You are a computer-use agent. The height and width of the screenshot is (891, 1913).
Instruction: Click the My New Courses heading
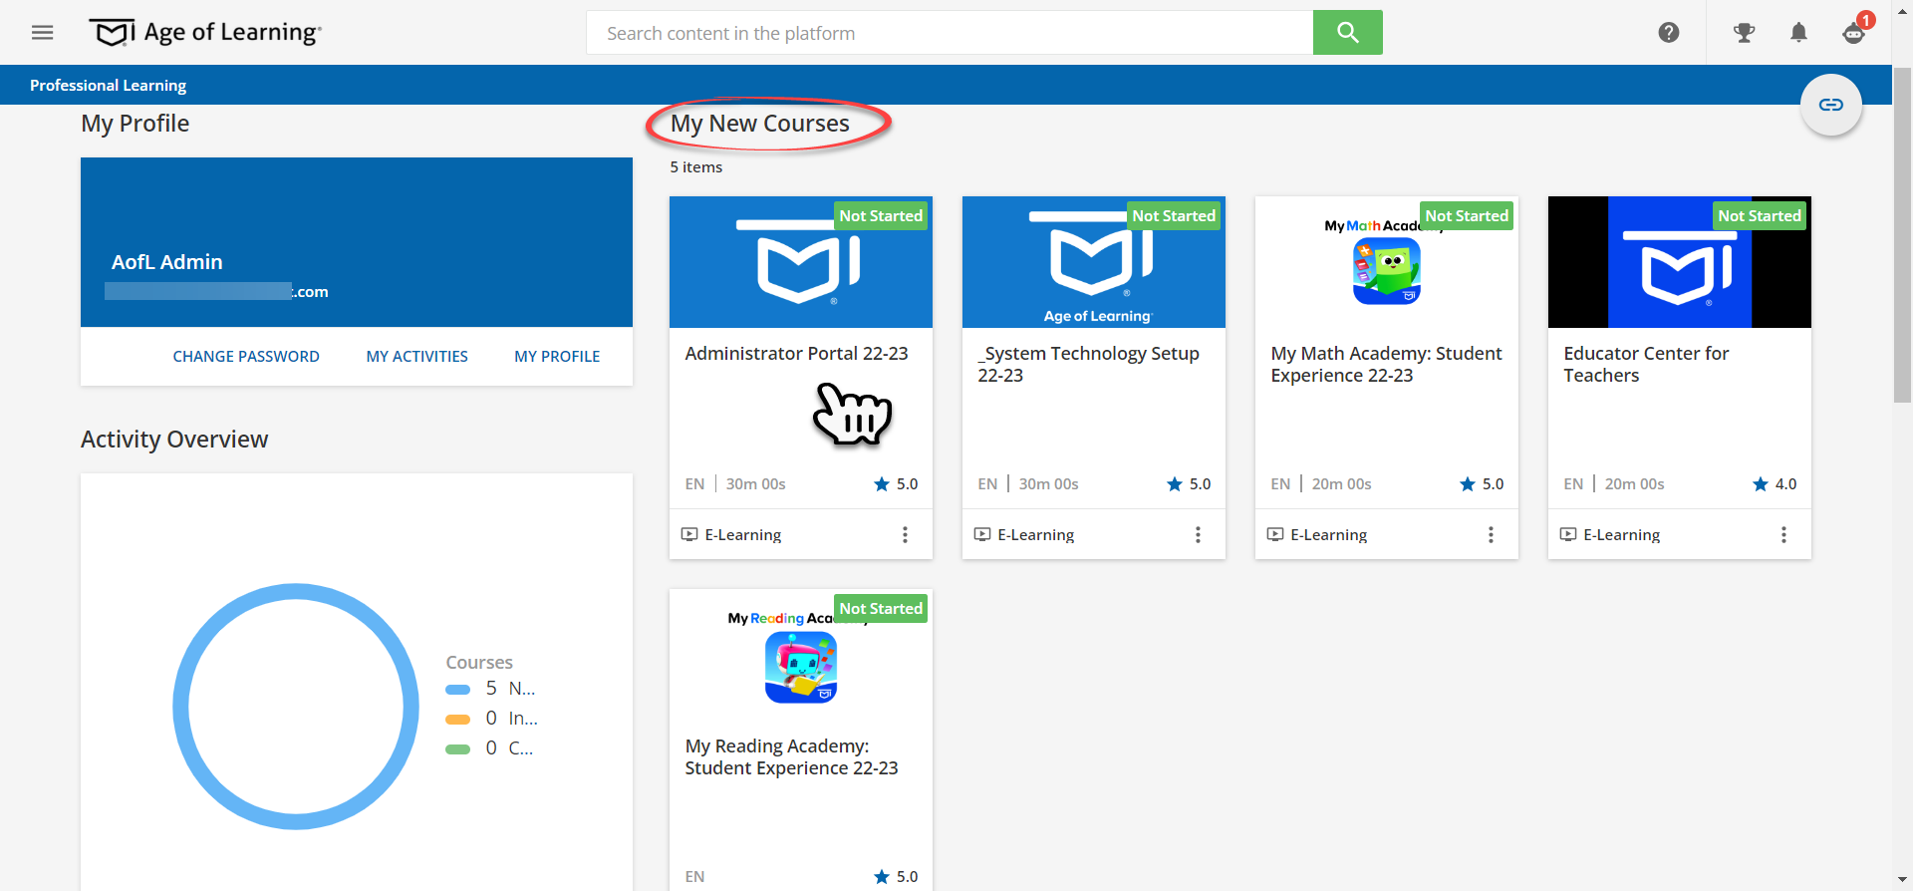pos(760,124)
